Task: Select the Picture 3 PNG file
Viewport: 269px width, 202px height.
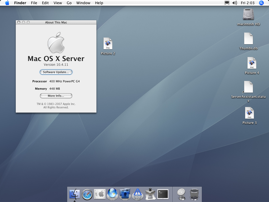Action: click(250, 113)
